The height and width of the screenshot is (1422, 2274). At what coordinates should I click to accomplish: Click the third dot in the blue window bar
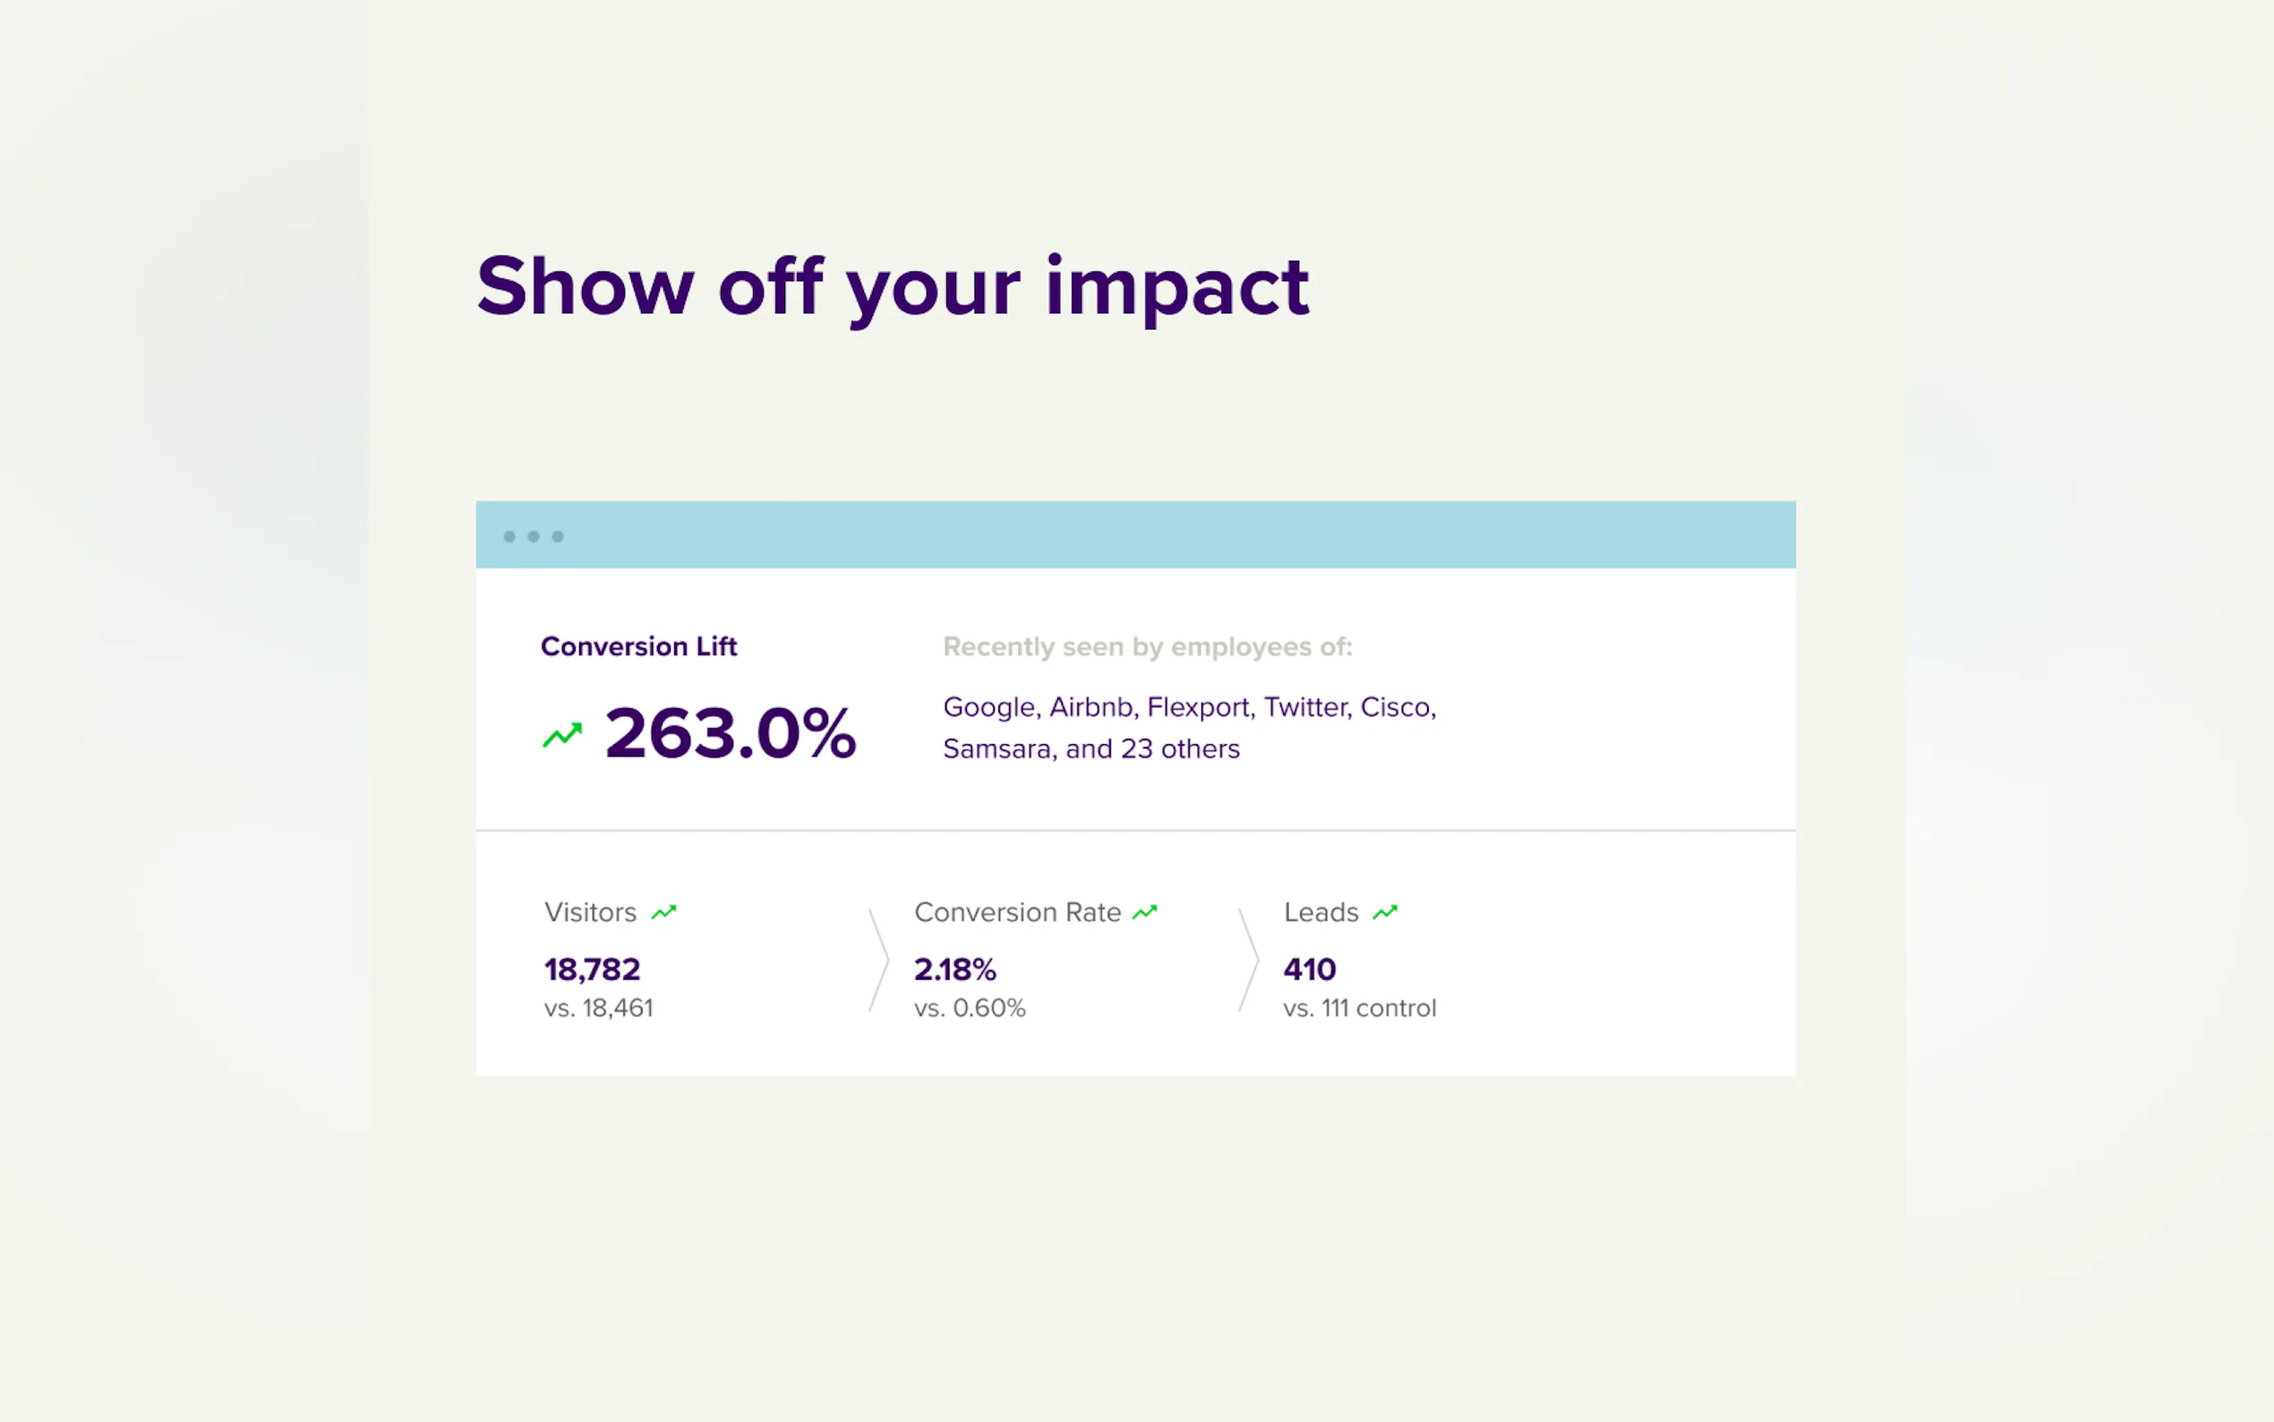click(x=558, y=536)
